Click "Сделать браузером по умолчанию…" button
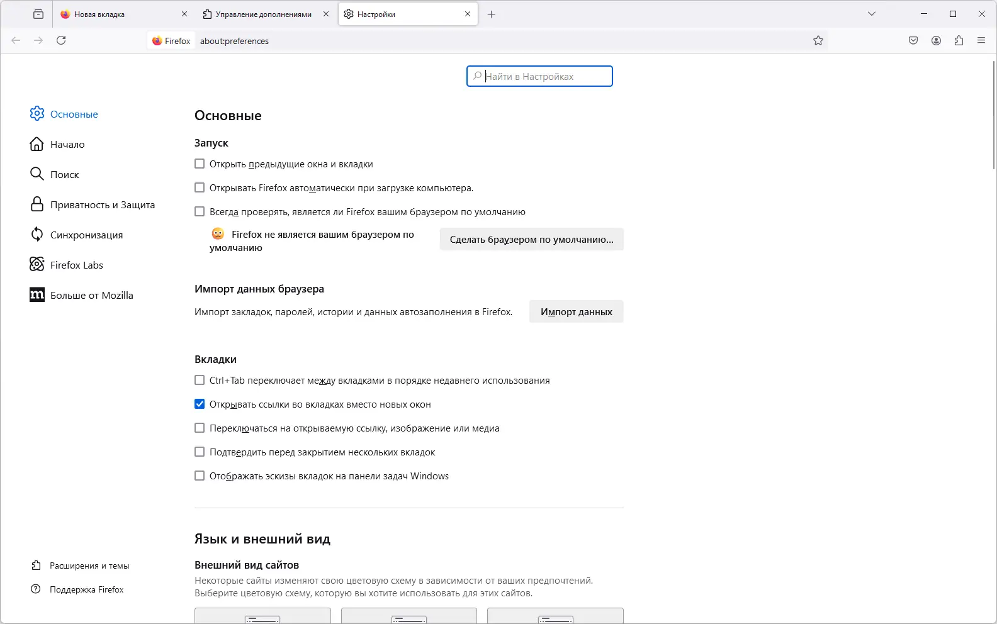 pyautogui.click(x=531, y=240)
